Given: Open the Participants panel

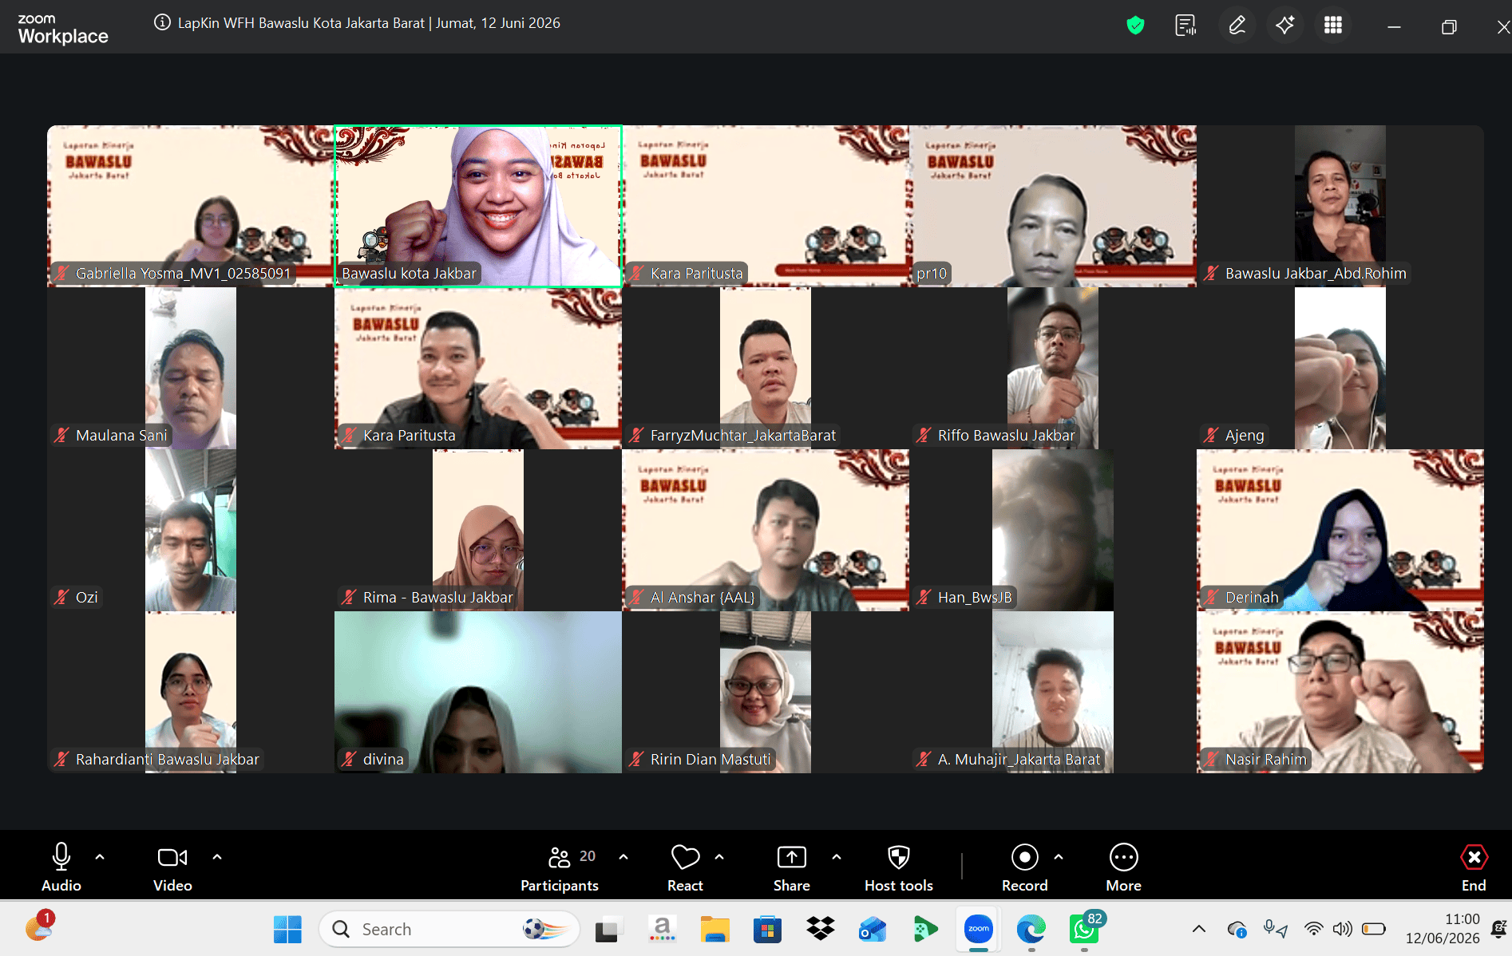Looking at the screenshot, I should click(560, 867).
